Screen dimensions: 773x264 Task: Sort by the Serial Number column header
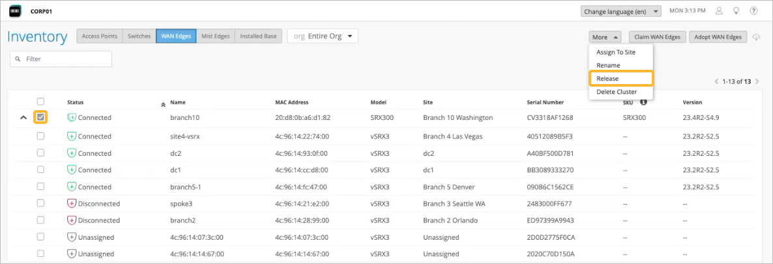546,102
